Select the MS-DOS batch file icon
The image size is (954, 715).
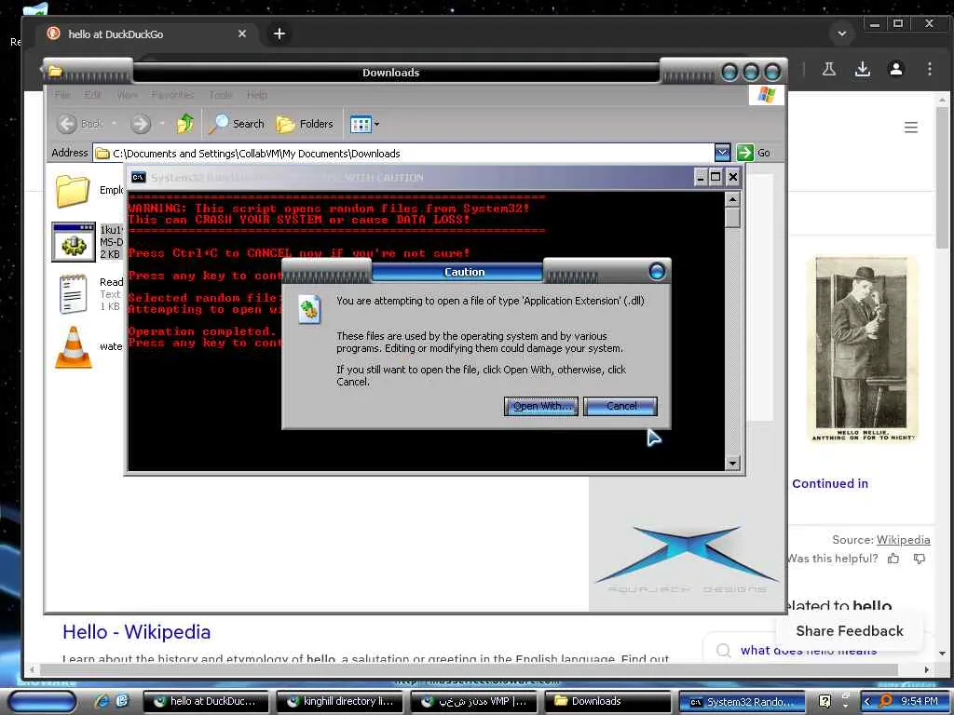[74, 242]
